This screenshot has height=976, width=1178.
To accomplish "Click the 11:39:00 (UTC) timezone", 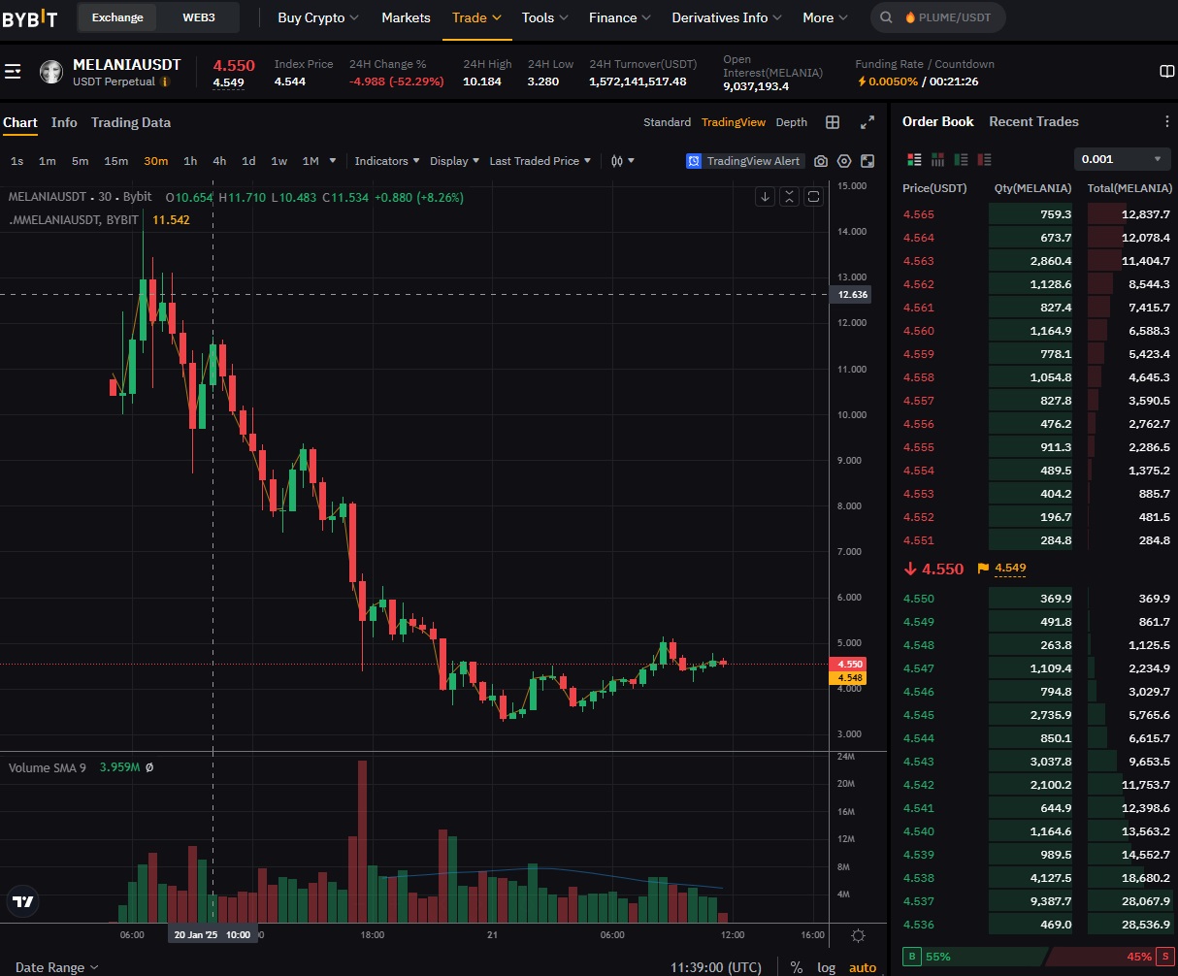I will 716,967.
